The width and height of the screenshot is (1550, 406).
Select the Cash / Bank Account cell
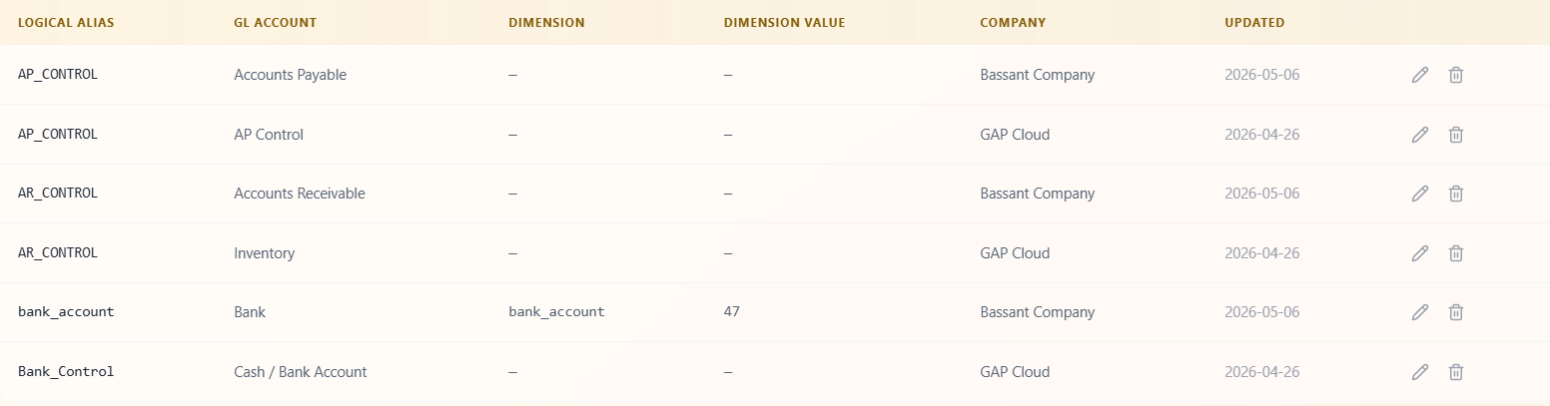[x=301, y=372]
